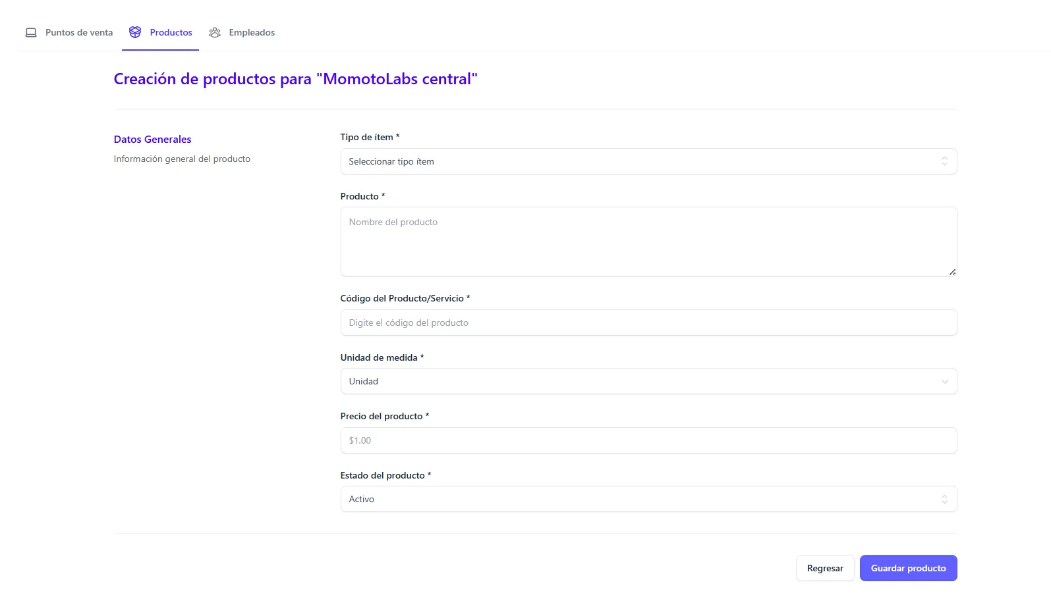Select the Productos tab label
The image size is (1051, 597).
(x=171, y=32)
